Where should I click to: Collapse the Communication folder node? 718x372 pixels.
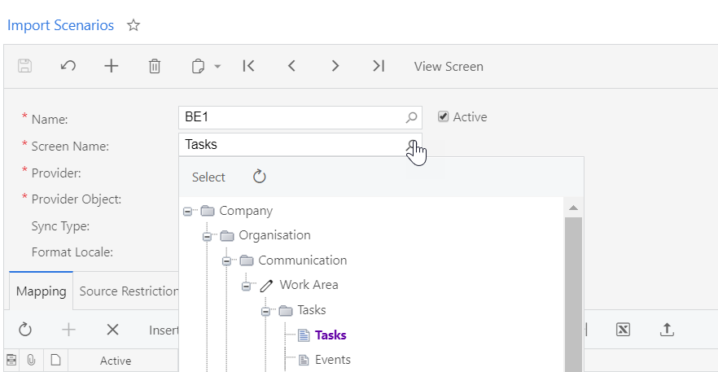[x=227, y=261]
